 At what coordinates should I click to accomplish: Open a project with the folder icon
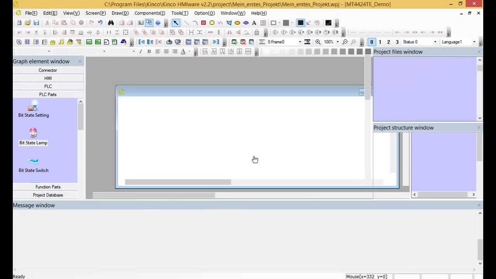pyautogui.click(x=28, y=23)
